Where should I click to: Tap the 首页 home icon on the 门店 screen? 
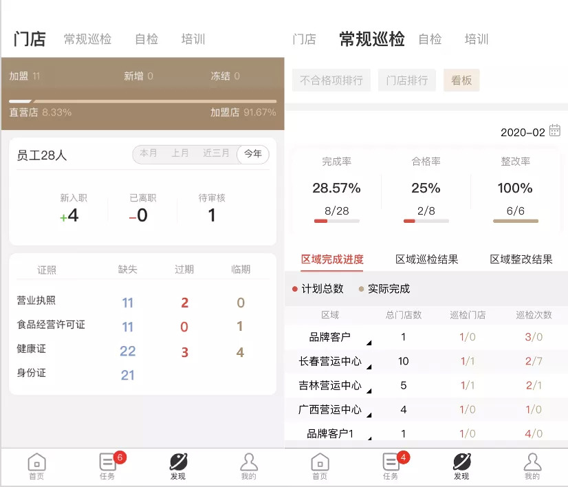36,464
